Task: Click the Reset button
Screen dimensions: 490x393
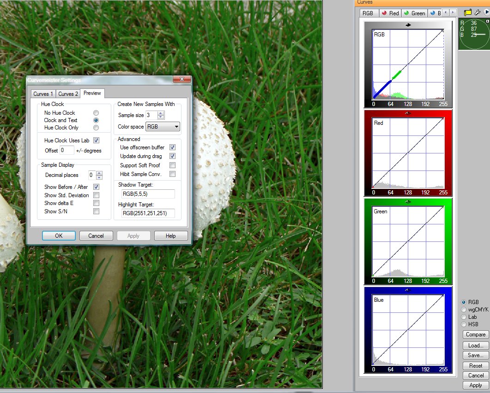Action: click(x=476, y=365)
